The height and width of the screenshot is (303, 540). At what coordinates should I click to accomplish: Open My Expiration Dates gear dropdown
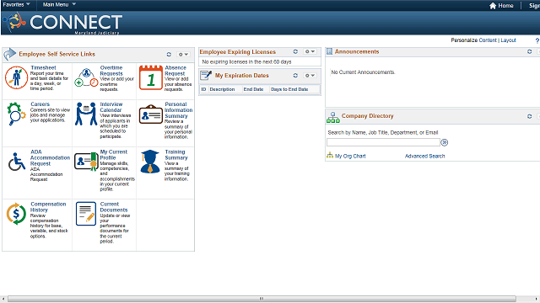[x=310, y=75]
